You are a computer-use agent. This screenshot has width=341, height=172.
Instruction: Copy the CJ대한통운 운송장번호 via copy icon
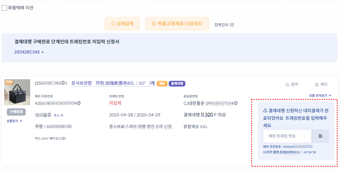click(235, 103)
